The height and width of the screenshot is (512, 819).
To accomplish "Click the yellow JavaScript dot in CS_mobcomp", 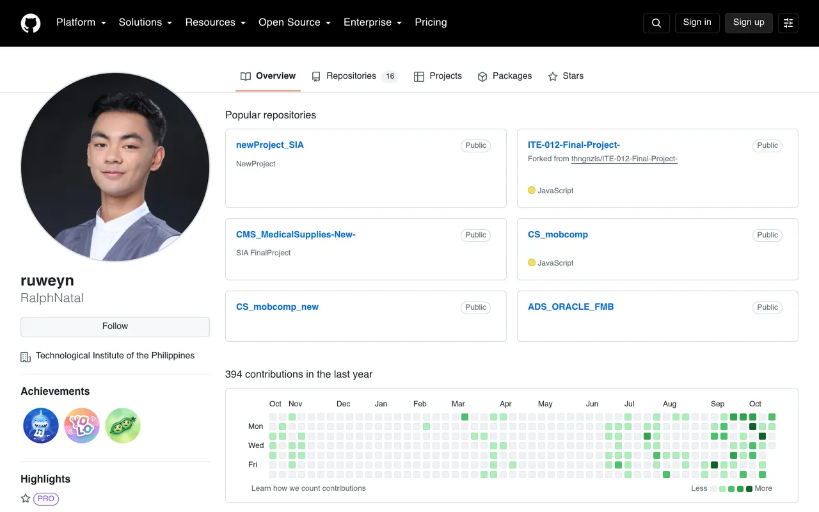I will click(531, 262).
